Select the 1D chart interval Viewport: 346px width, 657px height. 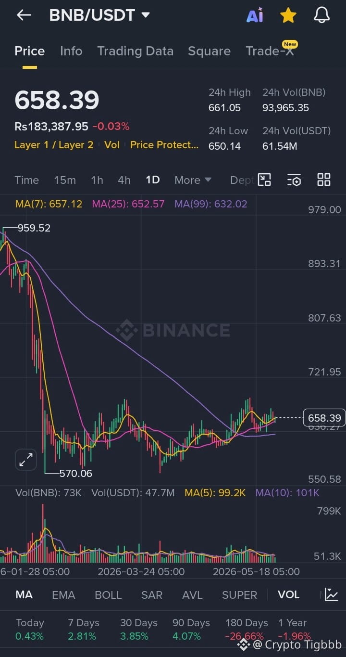point(152,180)
